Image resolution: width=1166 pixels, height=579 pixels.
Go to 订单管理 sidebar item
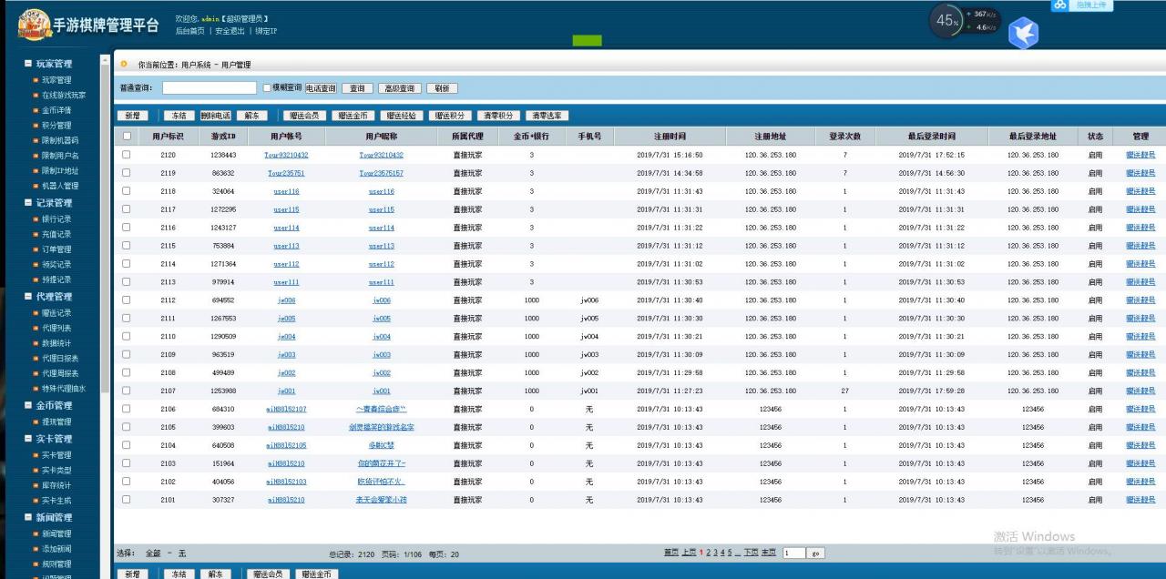(56, 249)
